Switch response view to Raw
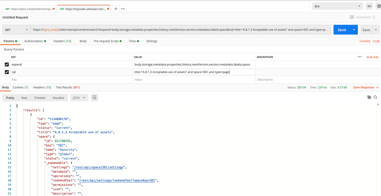This screenshot has height=196, width=381. coord(24,98)
